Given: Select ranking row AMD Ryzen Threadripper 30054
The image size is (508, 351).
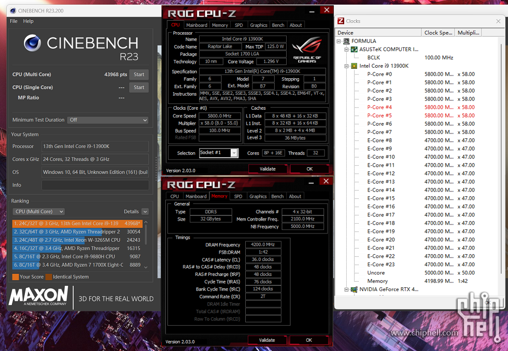Looking at the screenshot, I should (x=77, y=232).
